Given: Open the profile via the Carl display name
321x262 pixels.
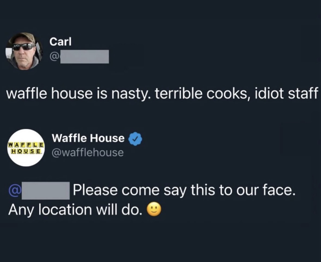Looking at the screenshot, I should point(61,41).
